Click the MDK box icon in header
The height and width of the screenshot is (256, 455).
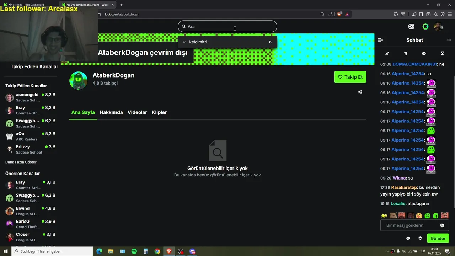(x=411, y=26)
